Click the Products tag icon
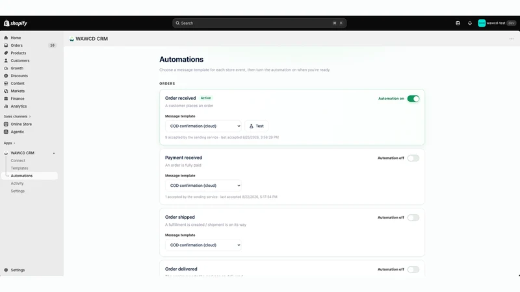 pos(6,53)
